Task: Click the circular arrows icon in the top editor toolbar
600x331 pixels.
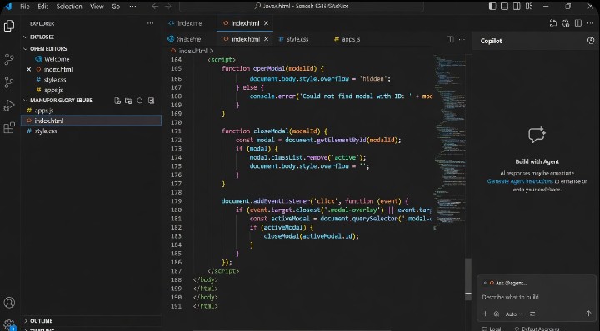Action: tap(566, 23)
